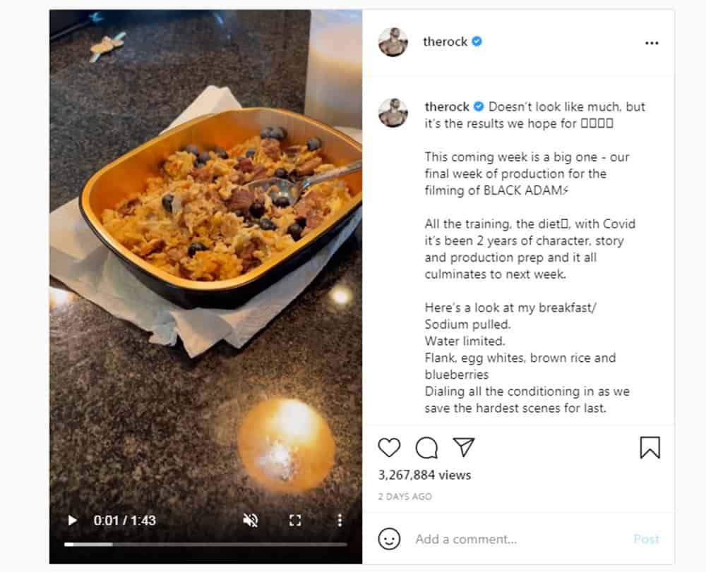Screen dimensions: 706x572
Task: Save the post with the bookmark icon
Action: [x=650, y=447]
